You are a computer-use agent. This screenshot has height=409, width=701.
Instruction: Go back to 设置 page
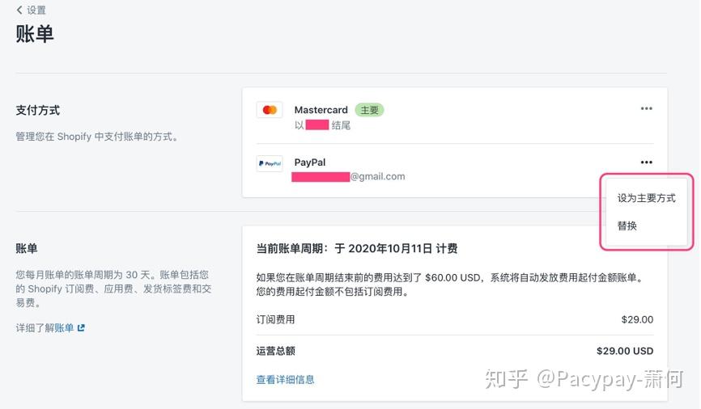point(36,11)
